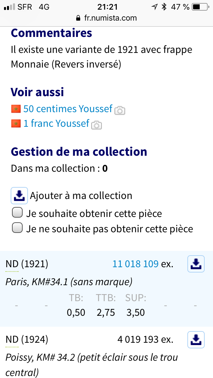
Task: Click the camera icon next to 1 franc Youssef
Action: coord(97,125)
